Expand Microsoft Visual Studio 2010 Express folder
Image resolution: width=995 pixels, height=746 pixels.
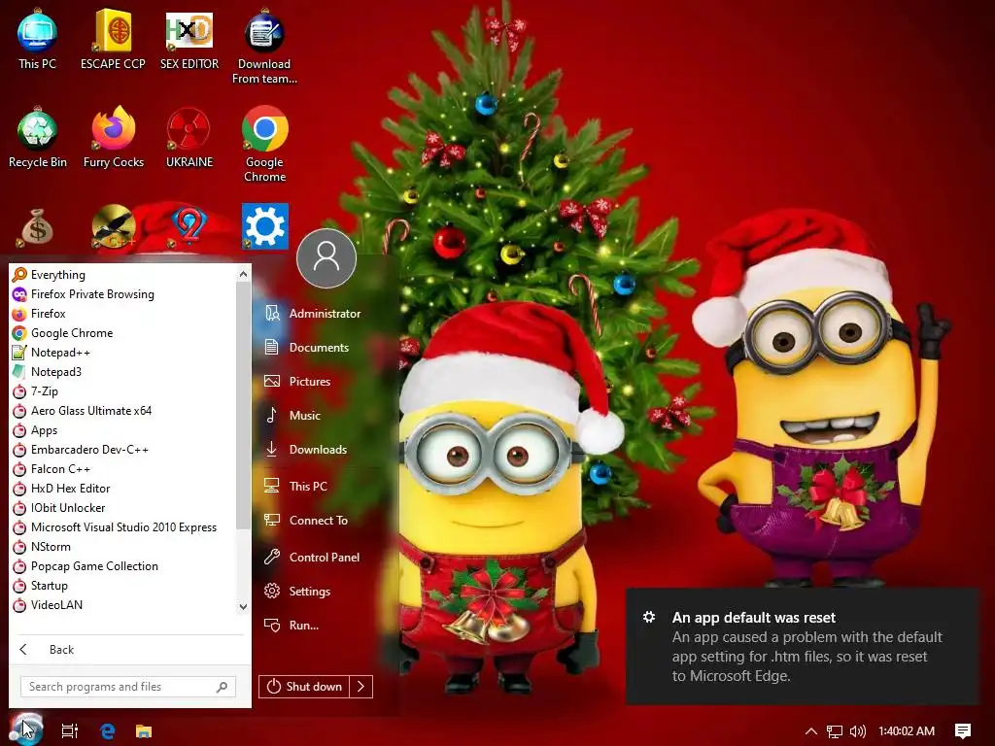tap(122, 527)
